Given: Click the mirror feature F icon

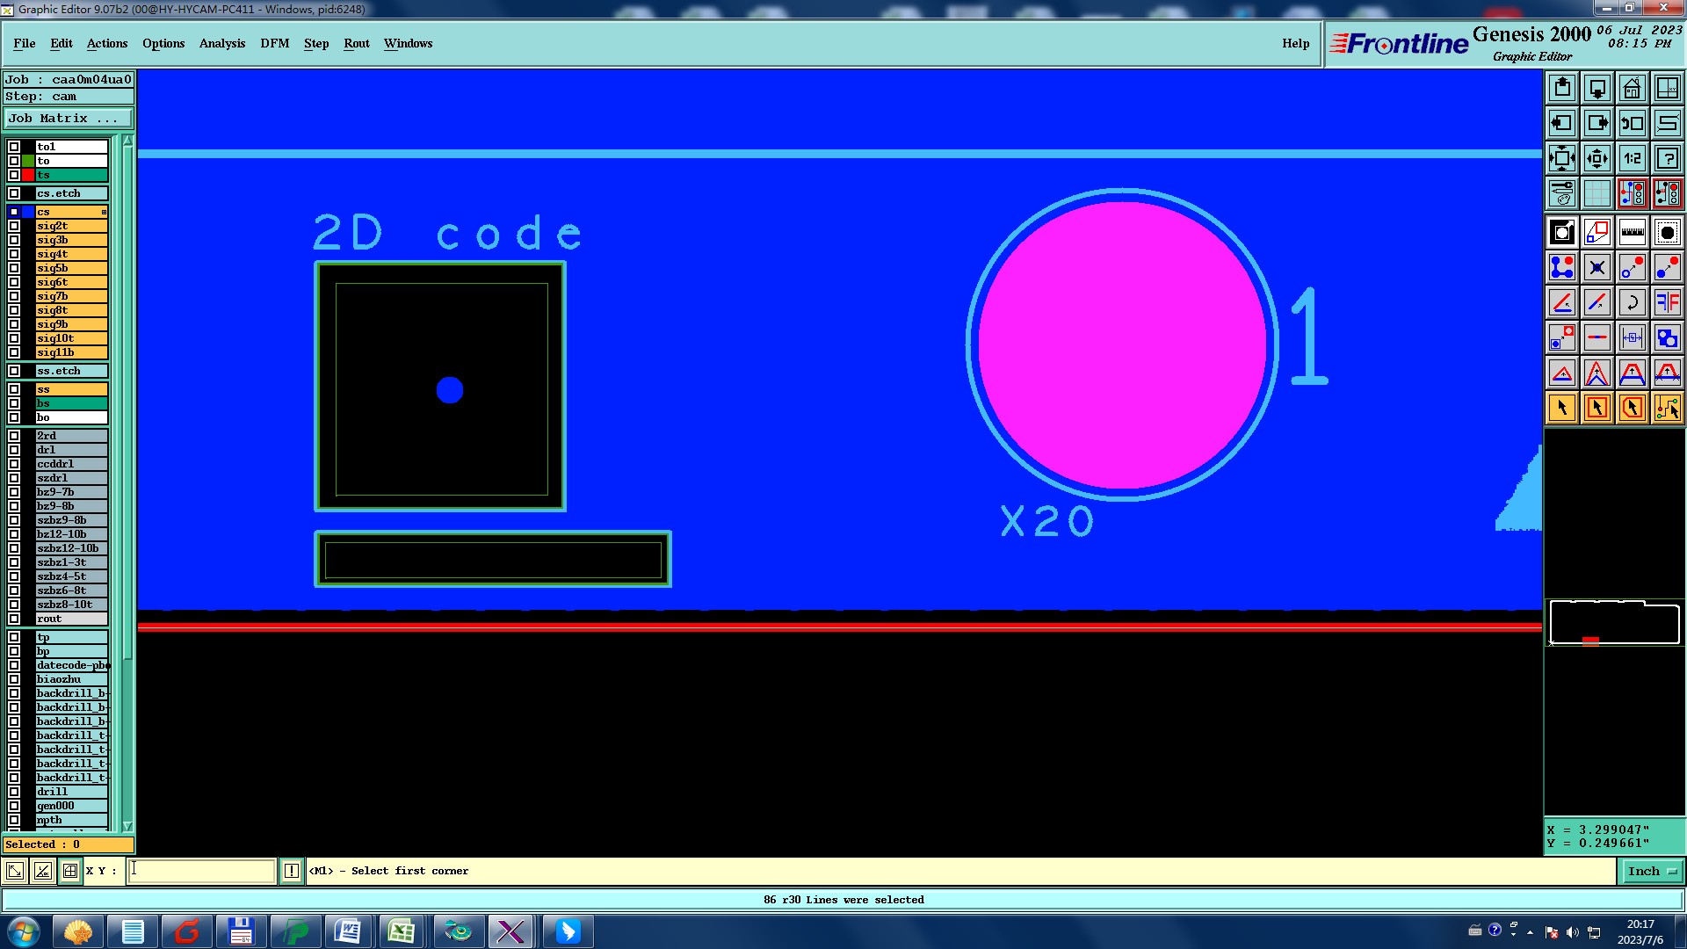Looking at the screenshot, I should click(x=1667, y=302).
